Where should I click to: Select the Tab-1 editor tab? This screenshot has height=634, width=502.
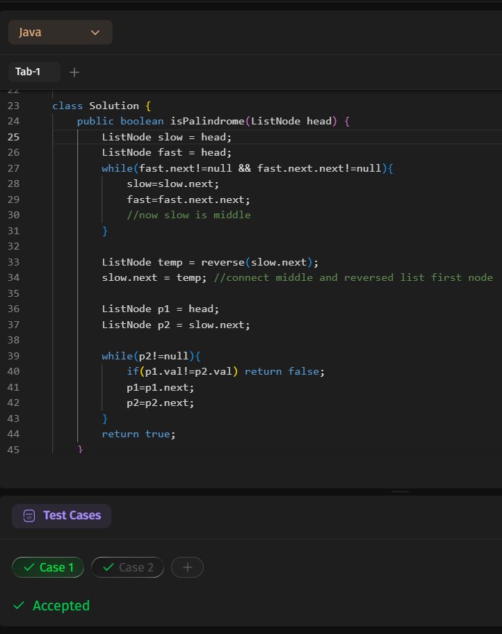pos(34,72)
